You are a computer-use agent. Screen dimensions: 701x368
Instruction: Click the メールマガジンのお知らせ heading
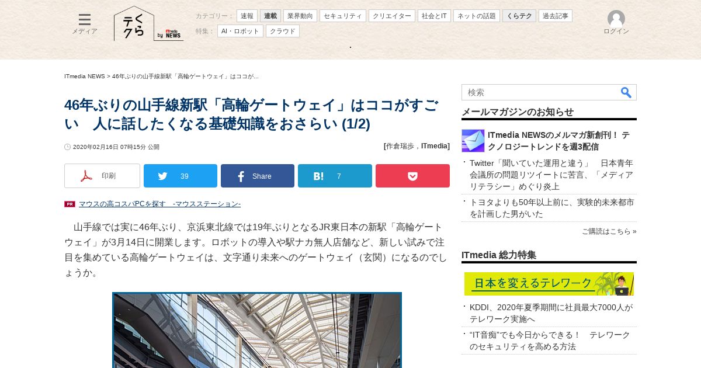click(x=518, y=112)
